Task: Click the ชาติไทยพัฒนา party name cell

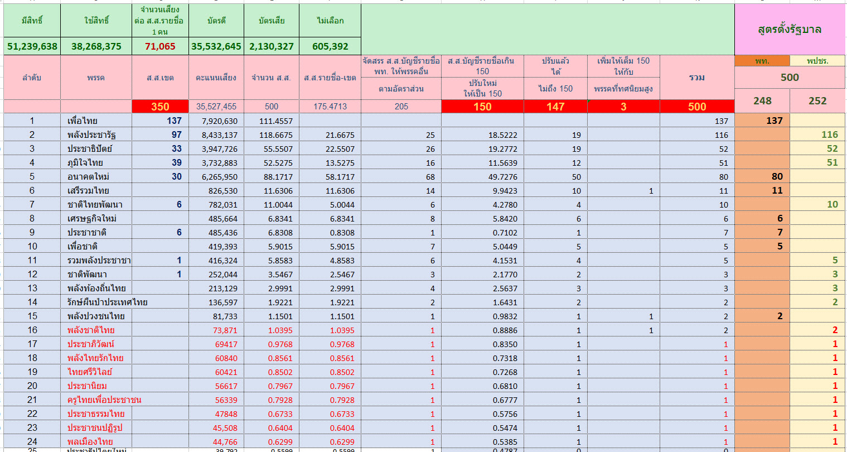Action: coord(96,204)
